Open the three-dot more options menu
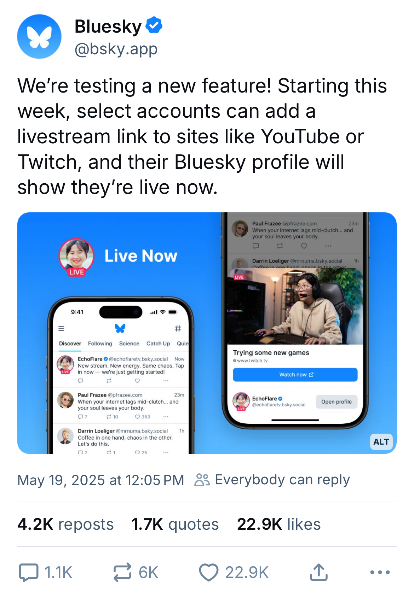This screenshot has height=601, width=414. point(380,572)
